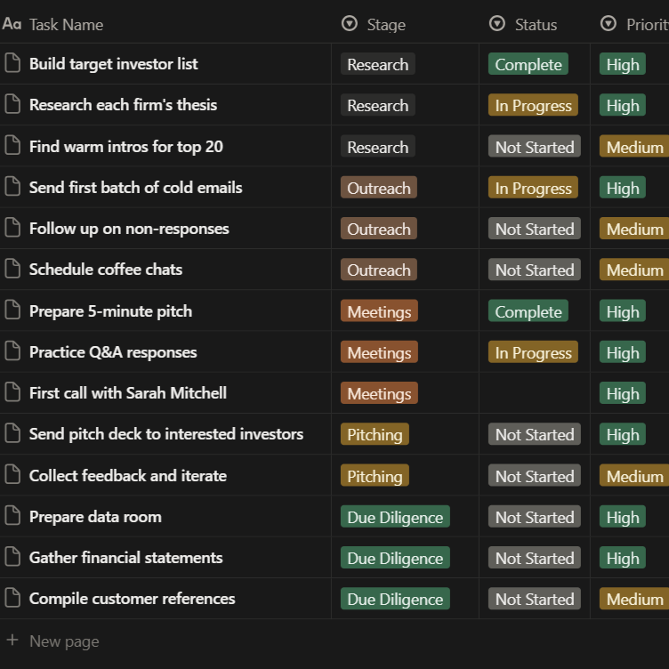
Task: Click empty Status cell for First call with Sarah Mitchell
Action: [x=535, y=393]
